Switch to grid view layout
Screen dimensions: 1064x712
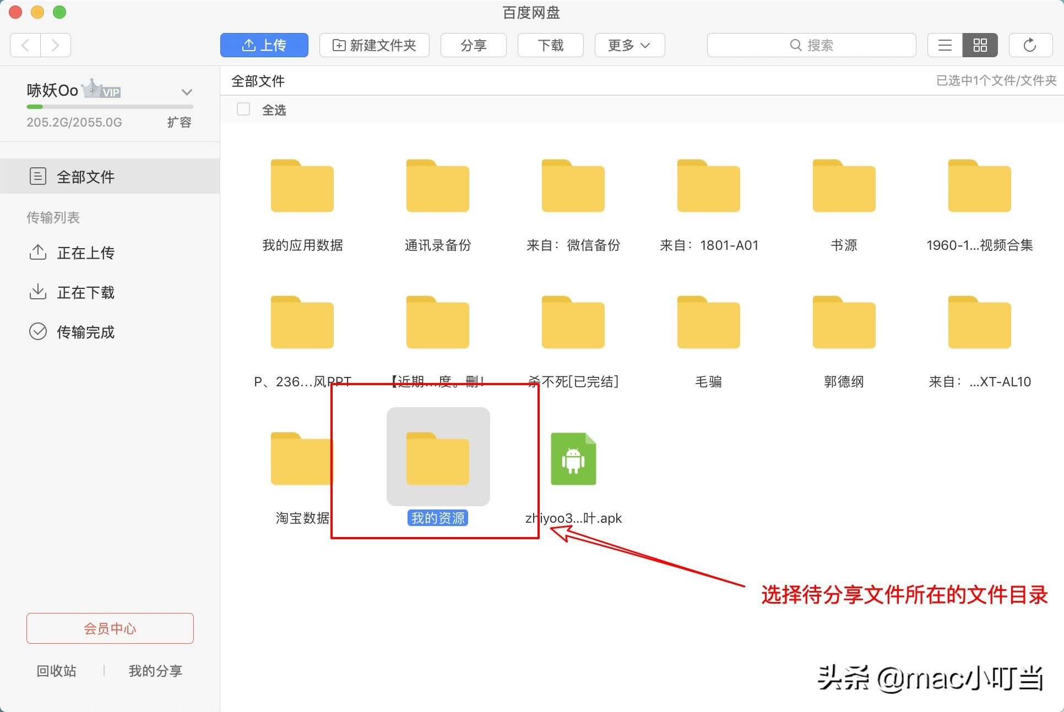[x=980, y=45]
